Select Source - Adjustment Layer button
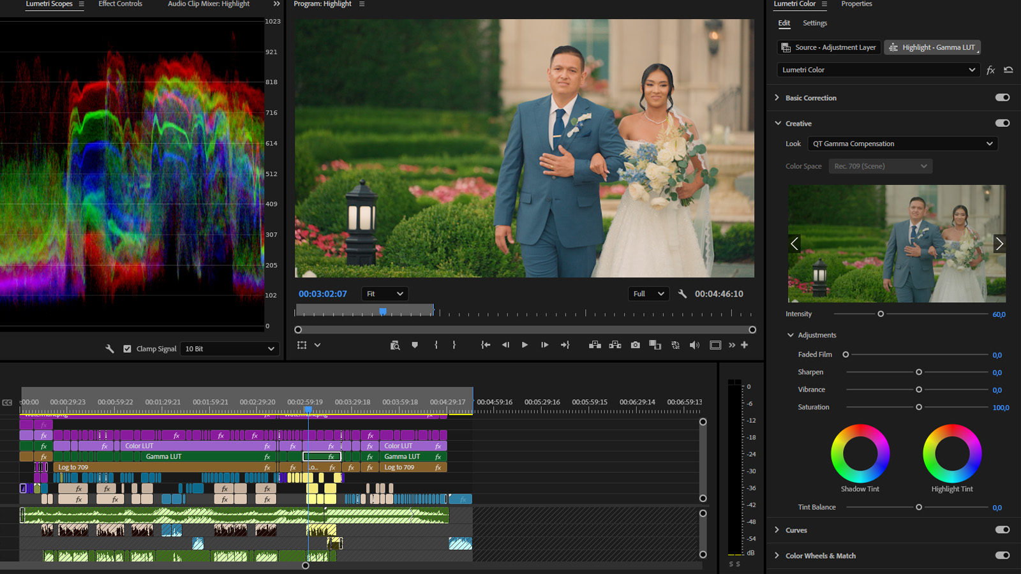Image resolution: width=1021 pixels, height=574 pixels. tap(829, 47)
